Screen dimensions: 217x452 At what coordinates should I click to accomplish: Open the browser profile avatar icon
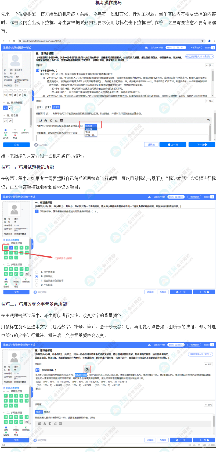pos(209,41)
